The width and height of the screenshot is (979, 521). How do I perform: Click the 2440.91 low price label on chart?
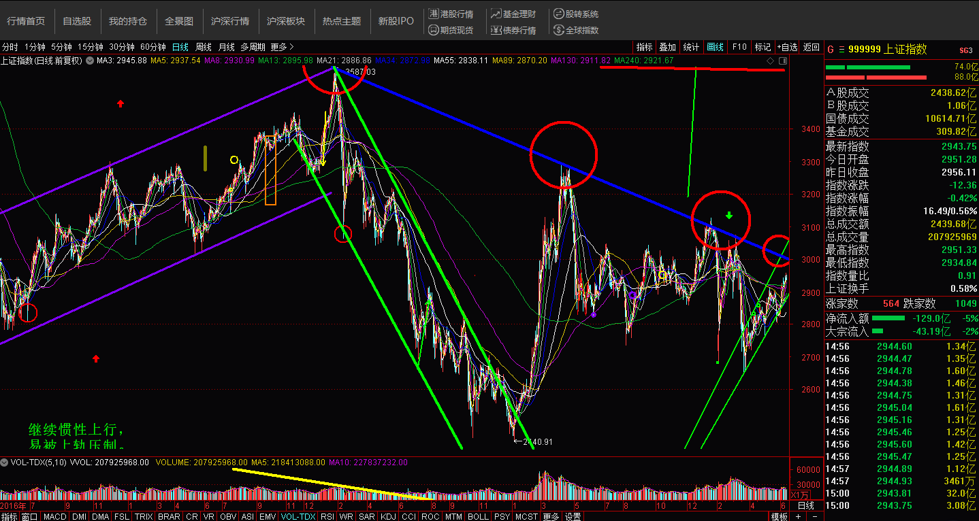pos(538,442)
